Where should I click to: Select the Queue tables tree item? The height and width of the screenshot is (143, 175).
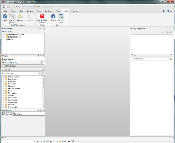12,107
